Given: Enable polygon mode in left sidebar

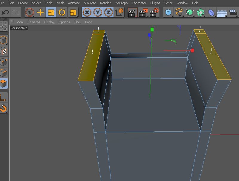Looking at the screenshot, I should point(4,84).
